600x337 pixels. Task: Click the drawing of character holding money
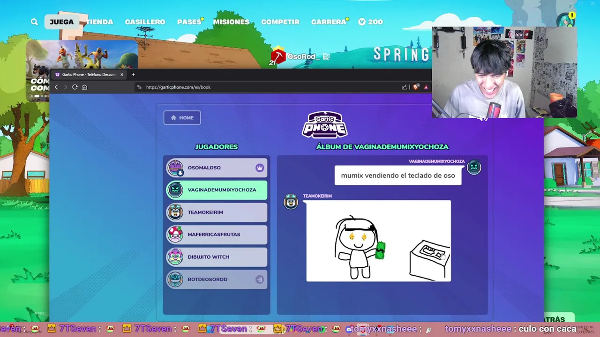click(x=379, y=241)
